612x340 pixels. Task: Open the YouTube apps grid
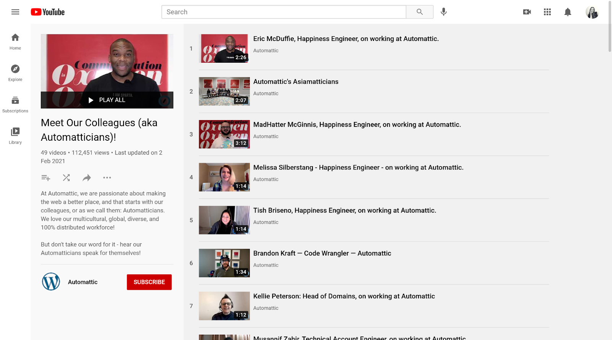tap(547, 12)
